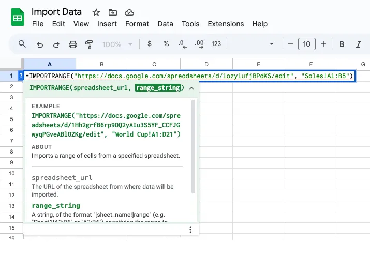Click the undo arrow icon
This screenshot has height=255, width=370.
pos(40,44)
